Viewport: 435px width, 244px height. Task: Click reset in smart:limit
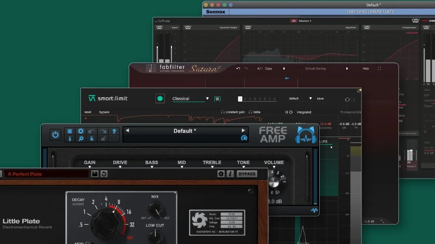pyautogui.click(x=88, y=112)
